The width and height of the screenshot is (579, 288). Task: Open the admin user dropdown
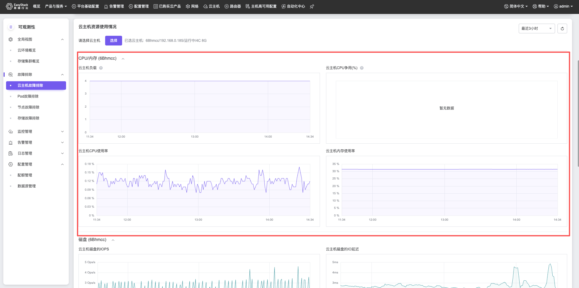coord(563,6)
